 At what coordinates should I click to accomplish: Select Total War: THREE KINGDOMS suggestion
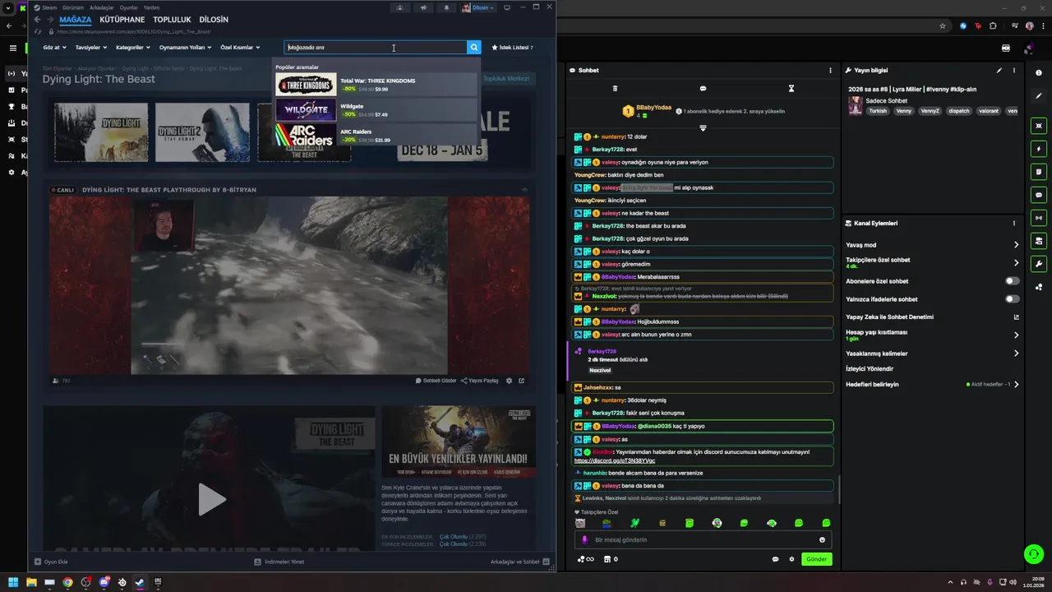pyautogui.click(x=376, y=85)
